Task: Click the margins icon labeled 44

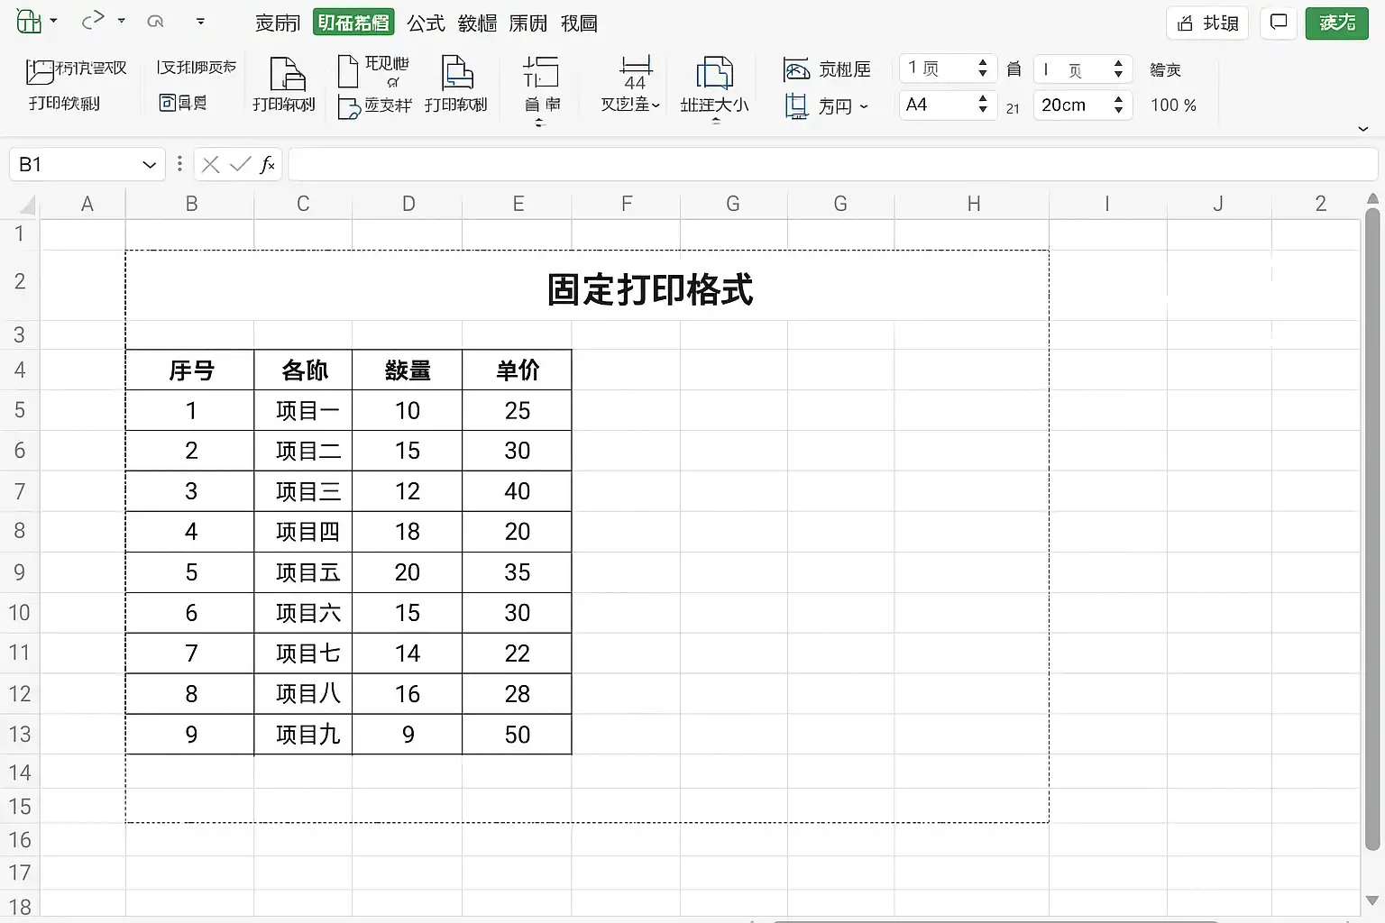Action: click(x=636, y=73)
